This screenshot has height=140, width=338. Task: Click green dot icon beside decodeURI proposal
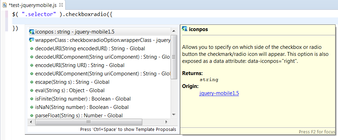coord(31,49)
